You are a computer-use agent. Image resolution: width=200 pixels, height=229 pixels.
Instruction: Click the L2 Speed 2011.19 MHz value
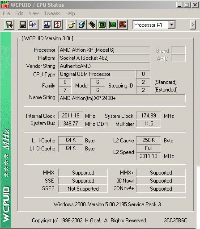149,156
